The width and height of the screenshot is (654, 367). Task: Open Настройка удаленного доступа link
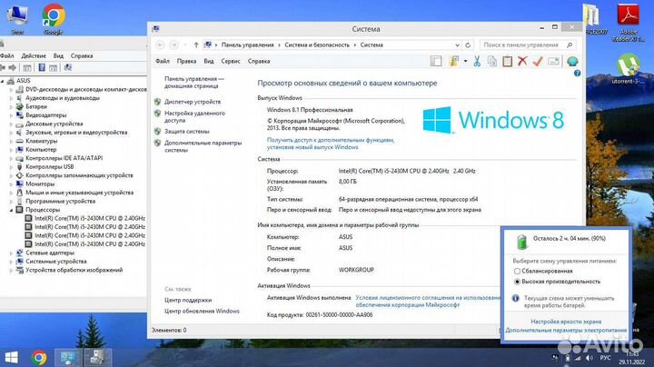tap(194, 117)
